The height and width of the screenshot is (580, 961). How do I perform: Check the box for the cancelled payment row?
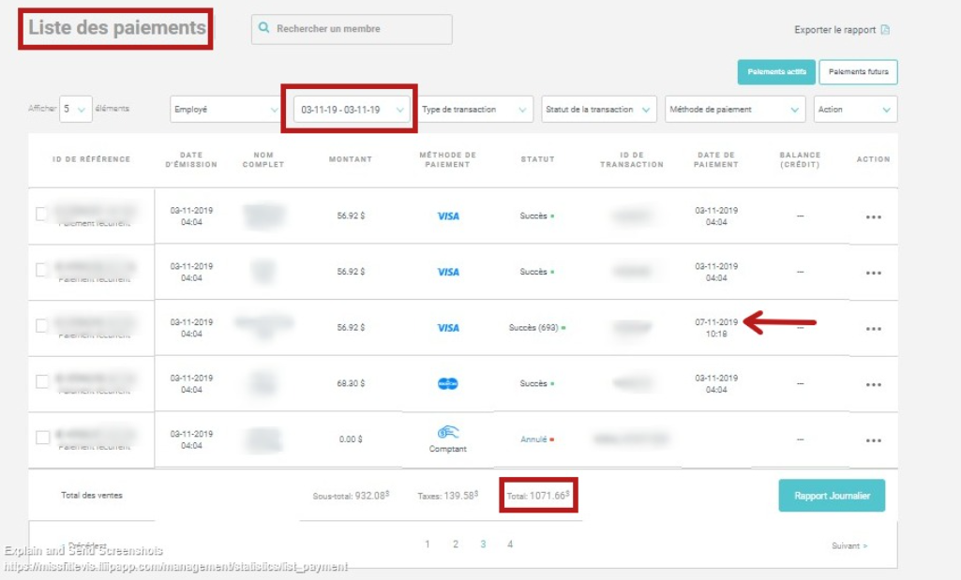pyautogui.click(x=42, y=438)
